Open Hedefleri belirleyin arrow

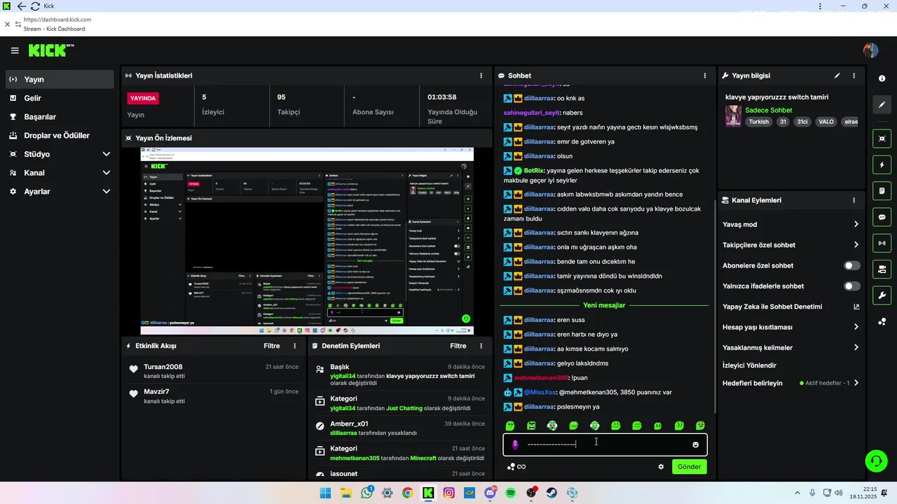click(x=856, y=383)
